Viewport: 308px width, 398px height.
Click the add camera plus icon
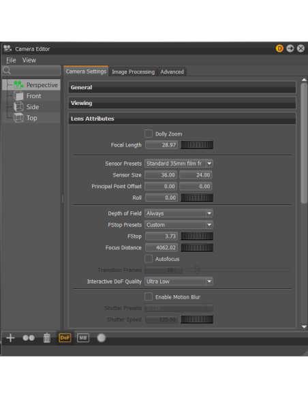point(10,338)
